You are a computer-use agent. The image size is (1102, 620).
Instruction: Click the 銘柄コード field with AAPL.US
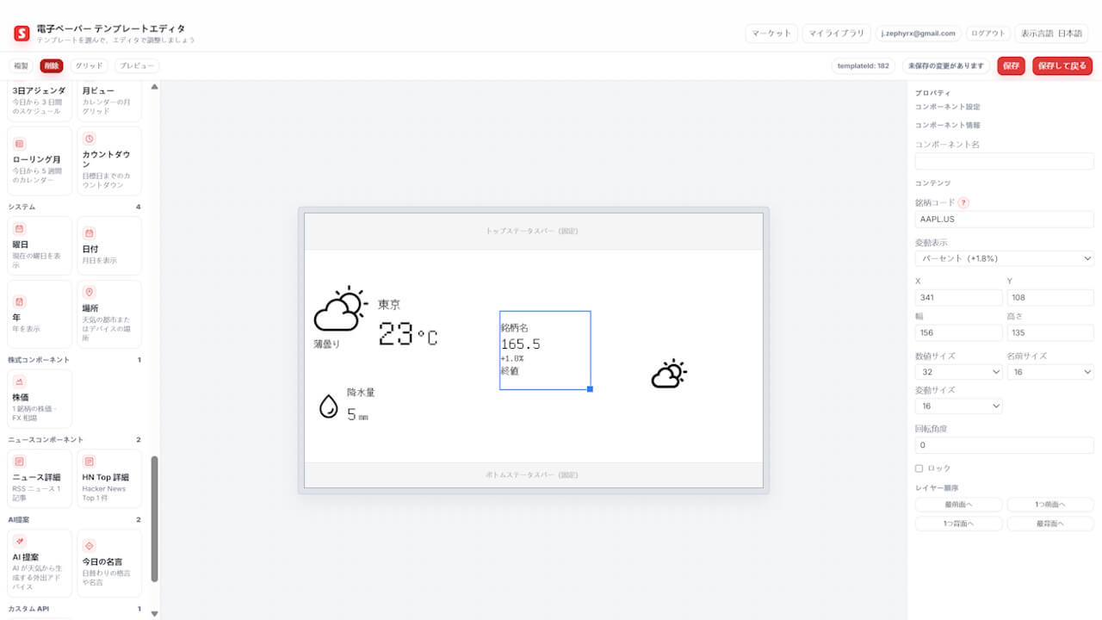pos(1004,219)
